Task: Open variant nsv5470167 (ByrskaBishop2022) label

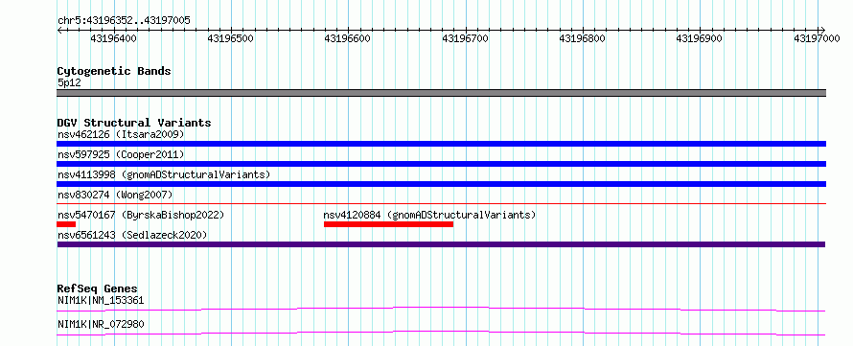Action: coord(141,215)
